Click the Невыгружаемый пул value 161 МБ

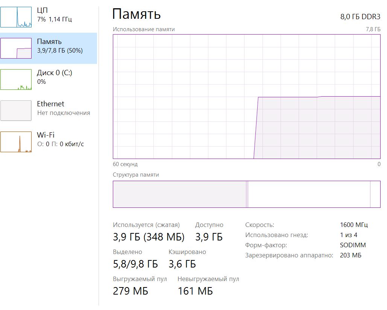[x=195, y=291]
